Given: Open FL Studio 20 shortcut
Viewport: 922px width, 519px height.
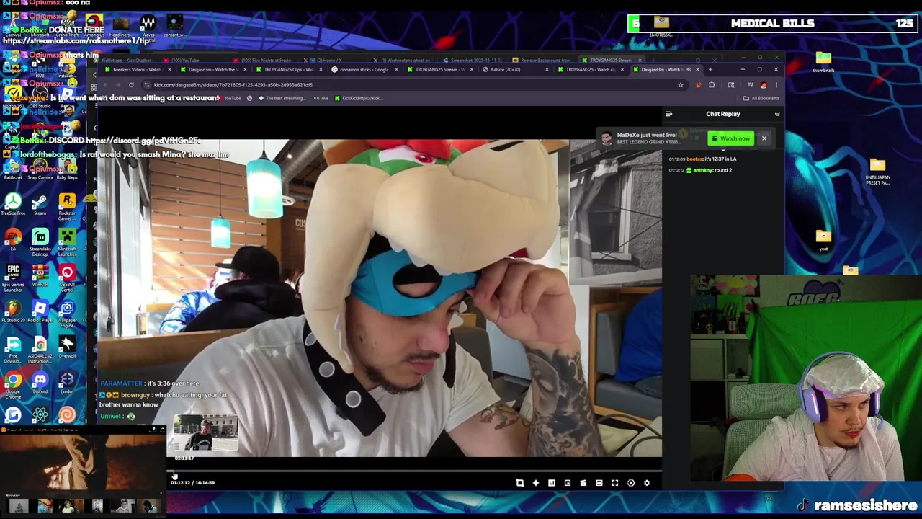Looking at the screenshot, I should [13, 311].
